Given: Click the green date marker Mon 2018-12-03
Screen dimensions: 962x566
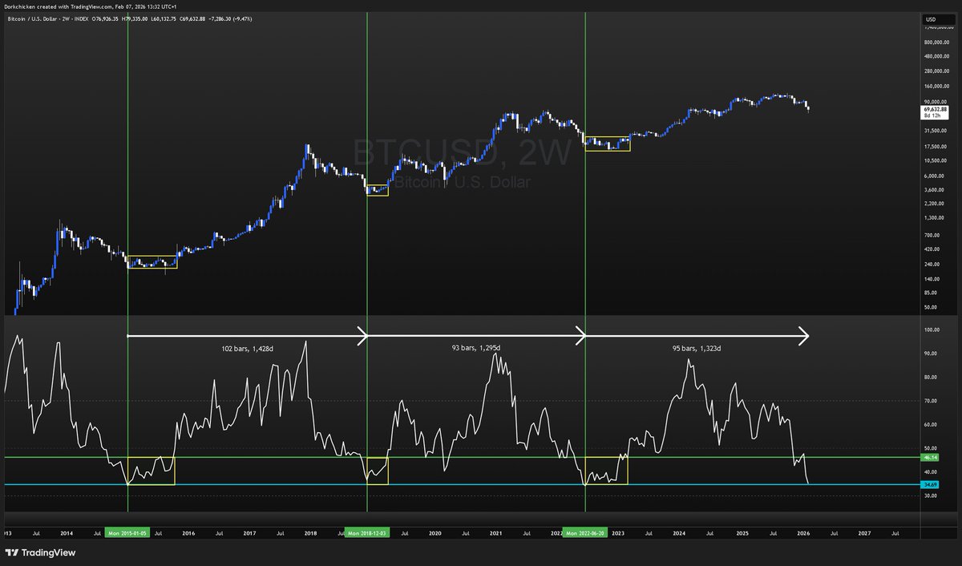Looking at the screenshot, I should (x=366, y=532).
